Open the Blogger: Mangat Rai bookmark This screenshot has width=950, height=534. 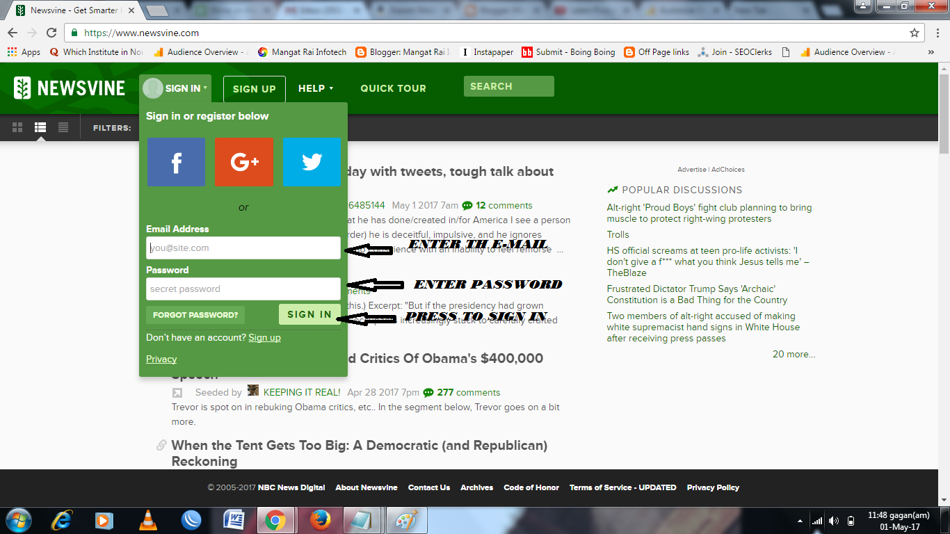click(x=402, y=52)
